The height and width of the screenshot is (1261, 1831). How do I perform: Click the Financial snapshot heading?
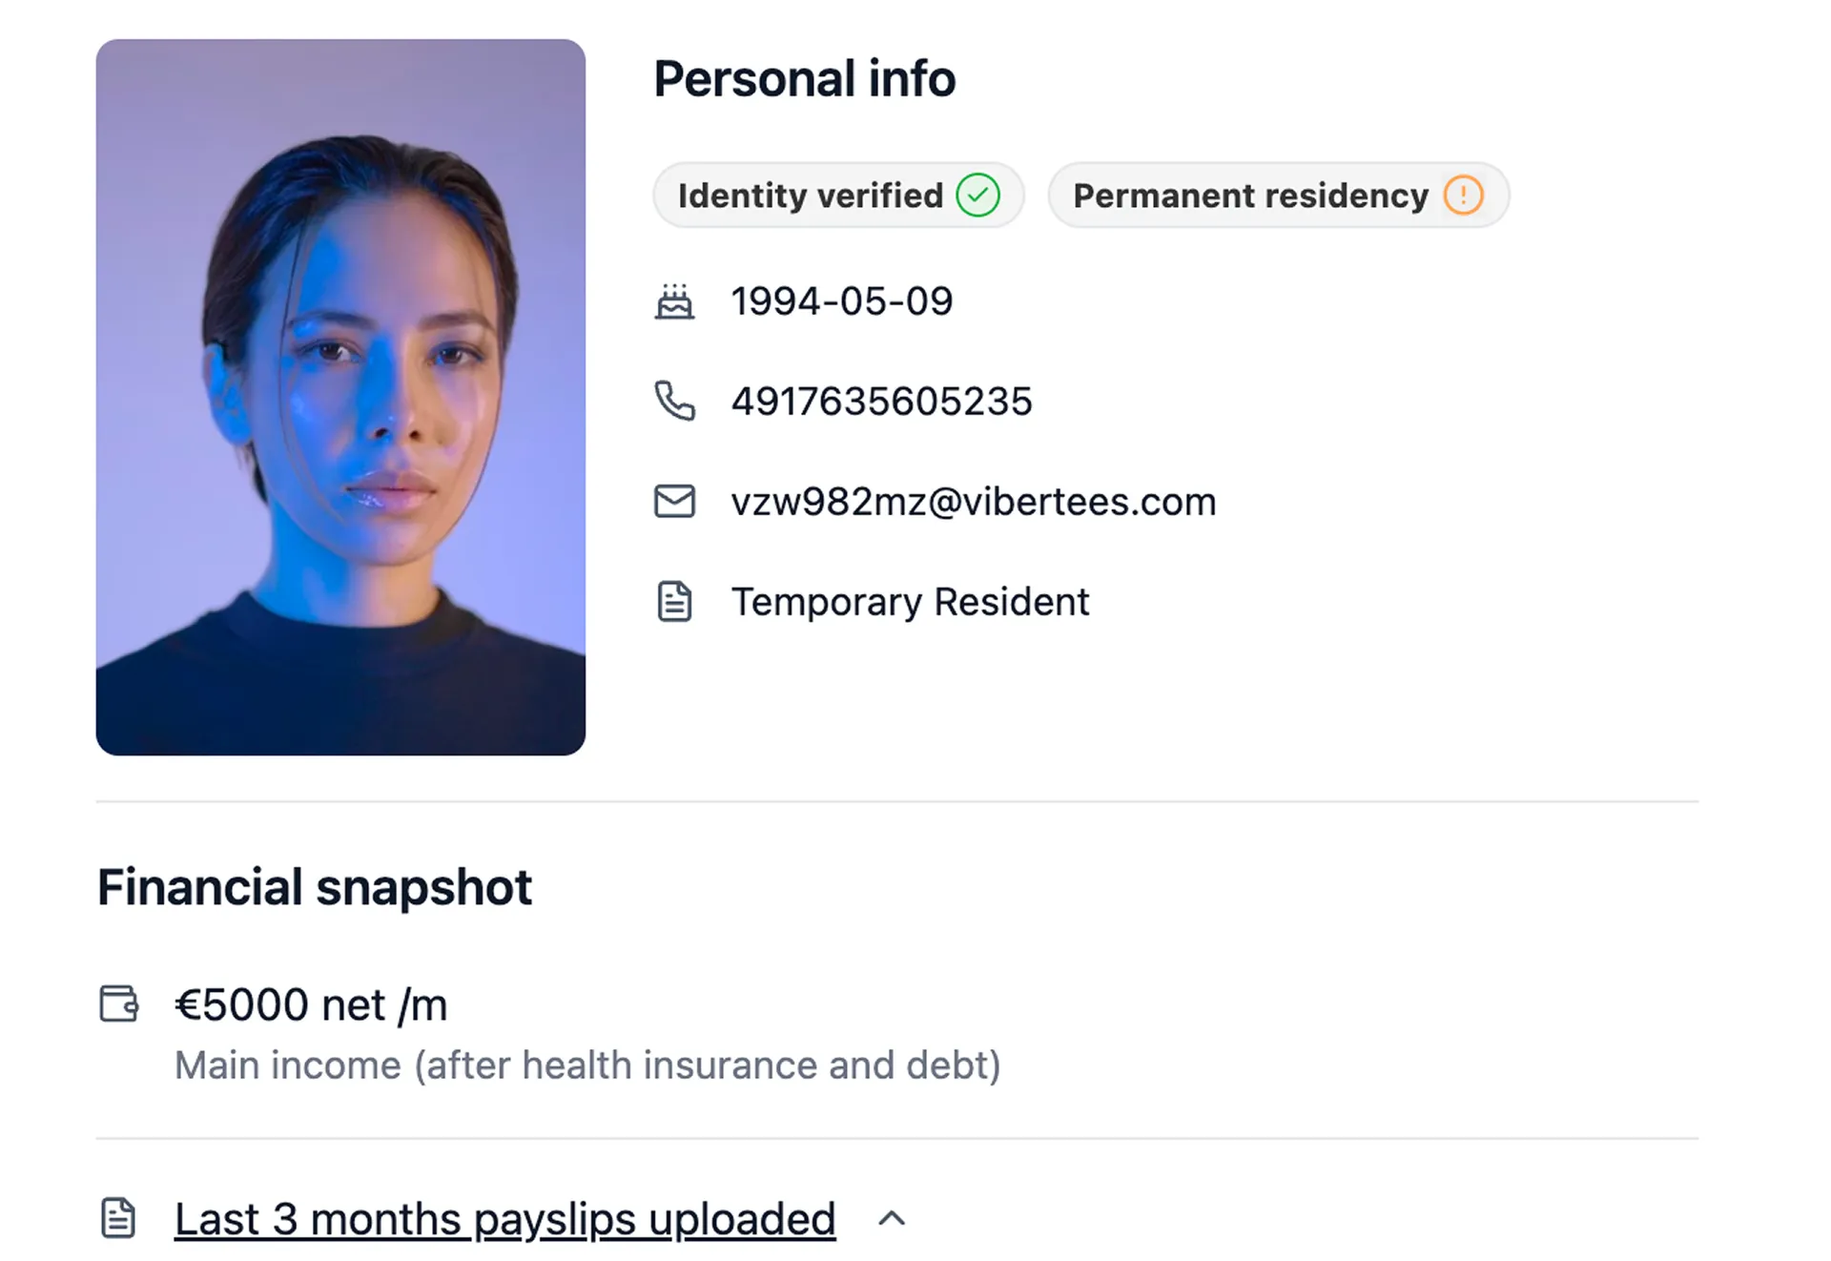[315, 887]
